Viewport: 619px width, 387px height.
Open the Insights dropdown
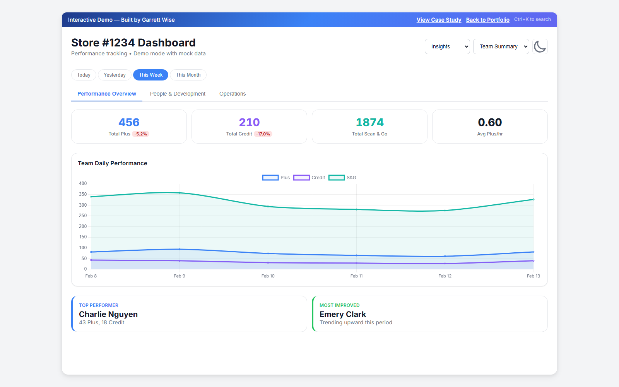(447, 46)
